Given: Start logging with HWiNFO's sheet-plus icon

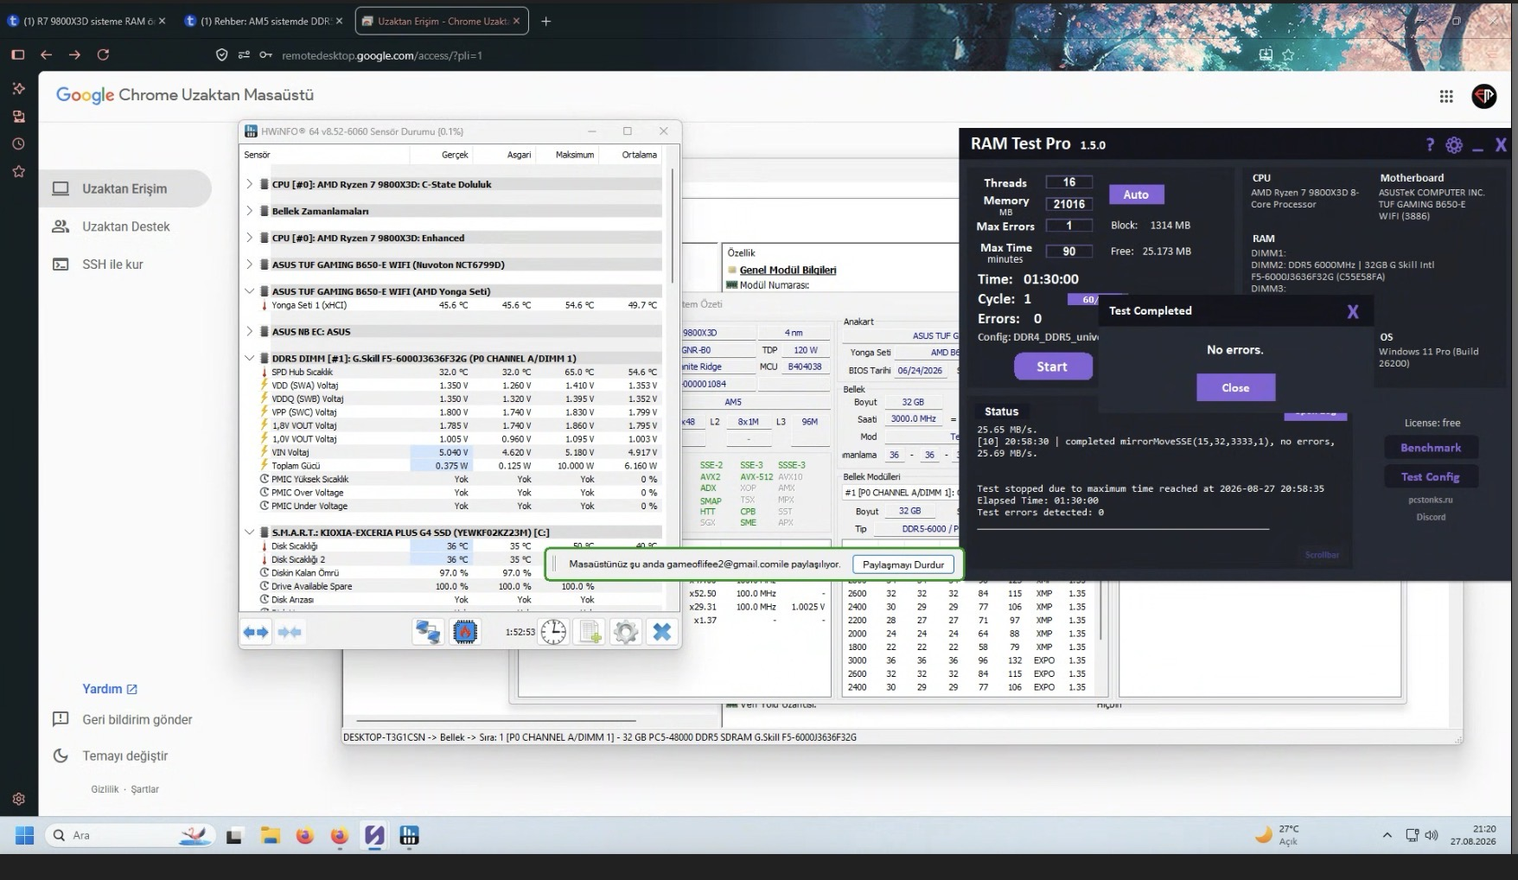Looking at the screenshot, I should pos(590,632).
